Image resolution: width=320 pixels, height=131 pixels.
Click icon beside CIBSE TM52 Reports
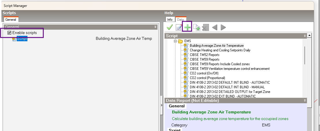[186, 55]
